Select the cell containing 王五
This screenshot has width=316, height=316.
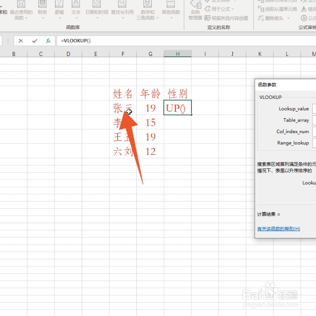[123, 137]
